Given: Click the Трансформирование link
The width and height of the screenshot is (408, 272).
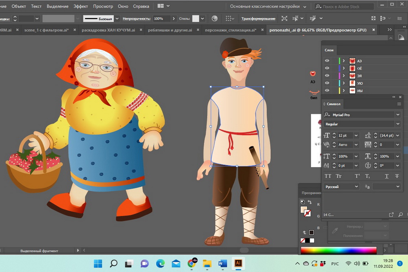Looking at the screenshot, I should tap(258, 19).
